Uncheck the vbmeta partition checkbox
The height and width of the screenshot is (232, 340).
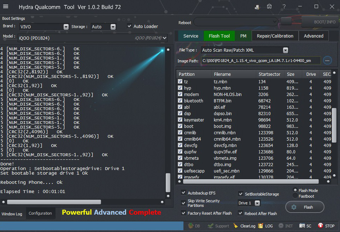pyautogui.click(x=180, y=158)
